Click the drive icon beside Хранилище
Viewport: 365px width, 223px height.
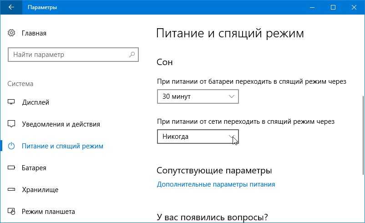pyautogui.click(x=11, y=189)
